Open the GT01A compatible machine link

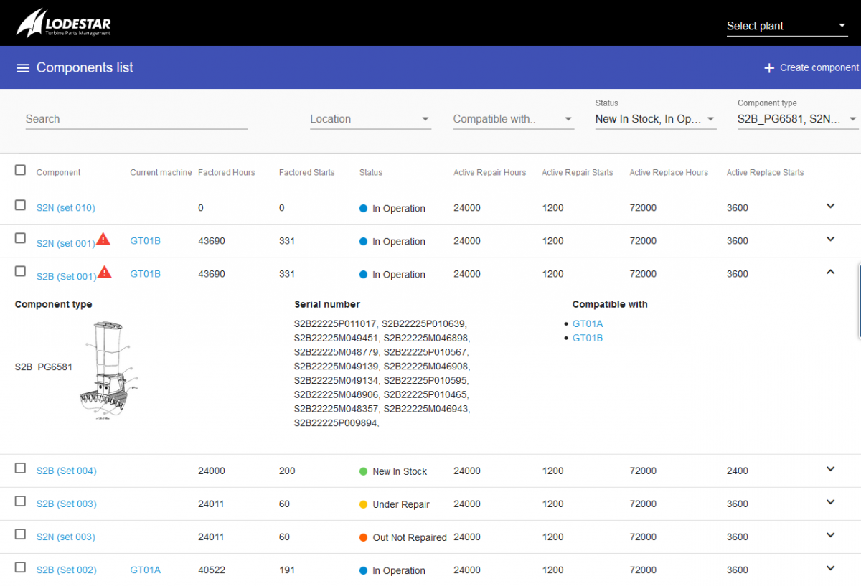coord(588,324)
